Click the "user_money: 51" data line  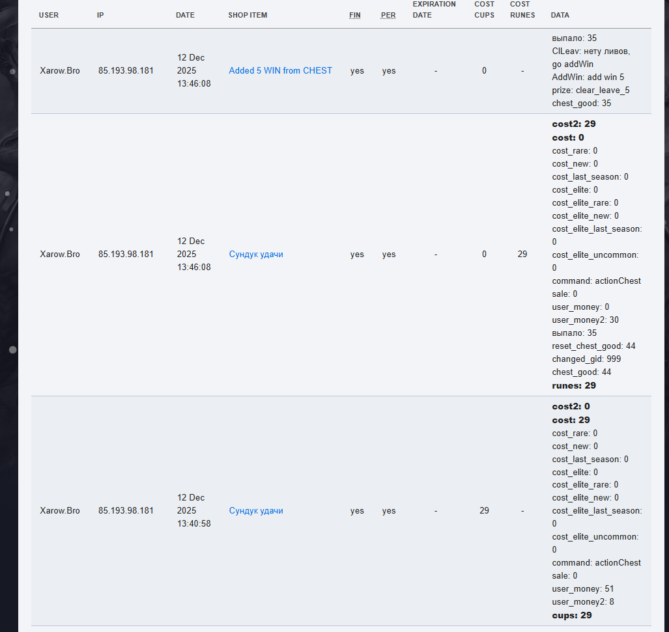point(582,588)
